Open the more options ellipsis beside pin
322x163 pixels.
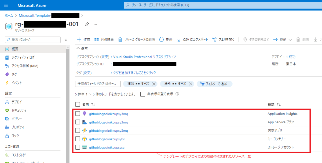coord(95,24)
